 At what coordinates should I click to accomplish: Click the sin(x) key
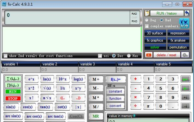point(11,107)
